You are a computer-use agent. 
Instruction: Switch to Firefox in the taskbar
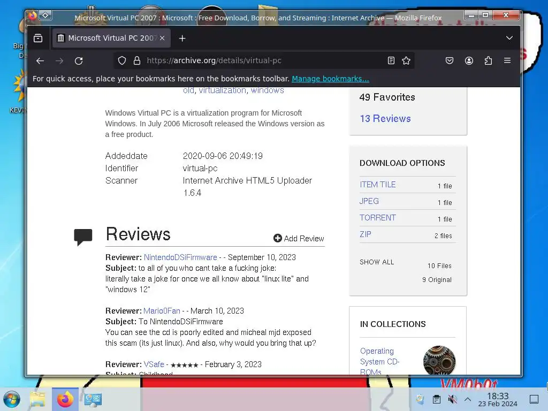tap(65, 399)
